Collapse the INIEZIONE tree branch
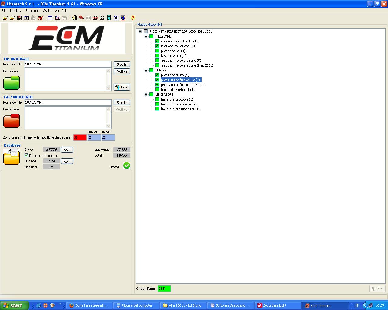The height and width of the screenshot is (310, 388). tap(146, 36)
